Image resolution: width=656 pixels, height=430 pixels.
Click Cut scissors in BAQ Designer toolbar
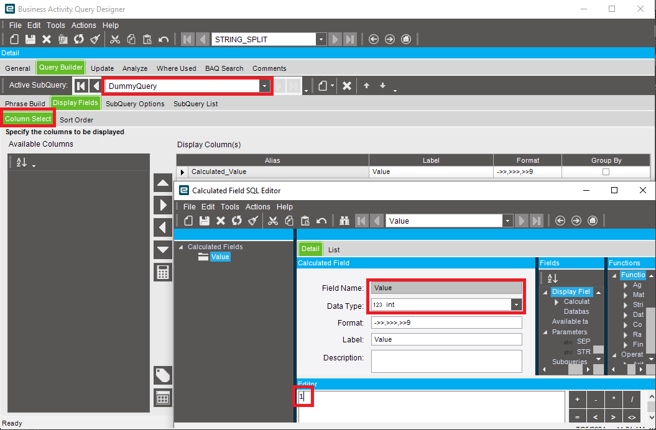(114, 39)
